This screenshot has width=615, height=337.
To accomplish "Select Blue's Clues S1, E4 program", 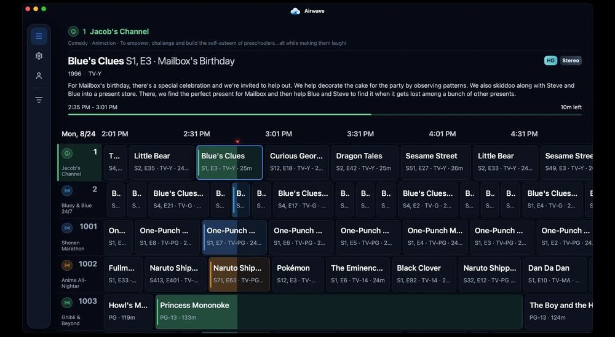I will click(x=553, y=199).
